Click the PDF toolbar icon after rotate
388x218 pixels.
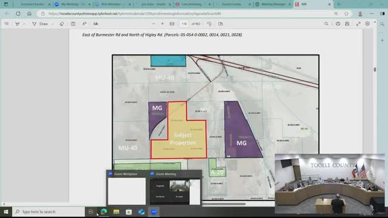tap(221, 24)
